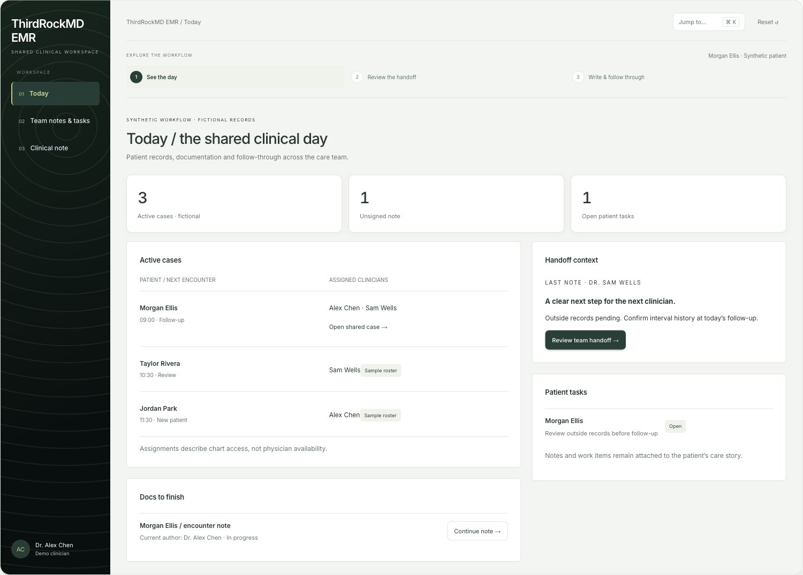The height and width of the screenshot is (575, 803).
Task: Click Morgan Ellis · Synthetic patient label
Action: (747, 56)
